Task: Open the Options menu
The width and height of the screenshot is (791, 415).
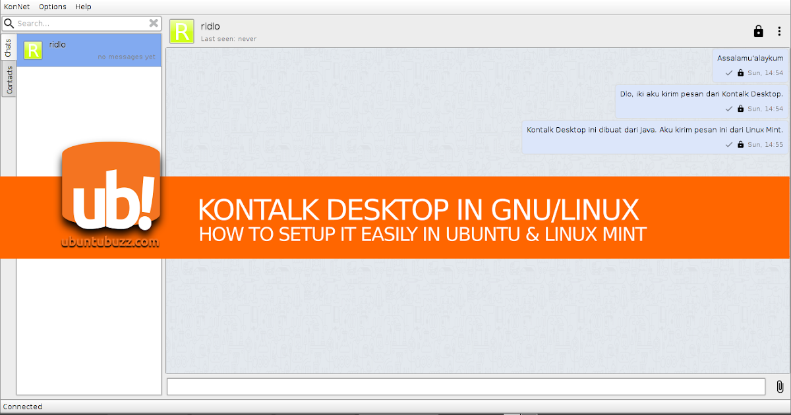Action: tap(53, 7)
